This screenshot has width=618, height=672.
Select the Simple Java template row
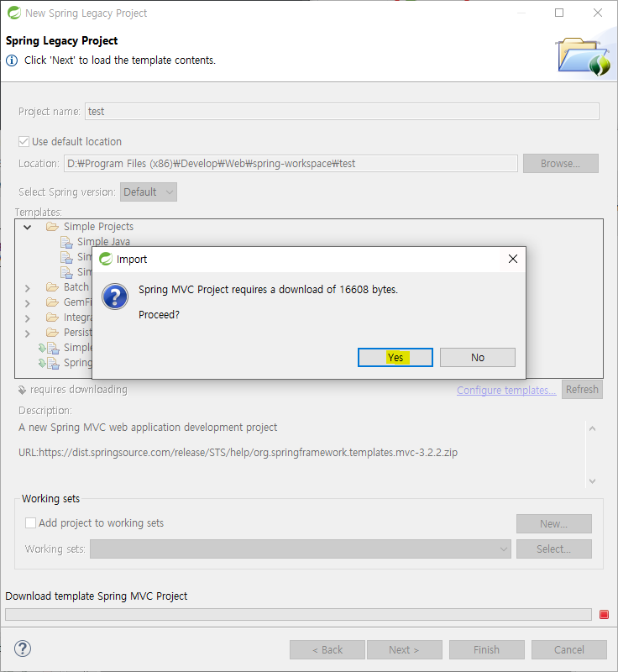pyautogui.click(x=103, y=242)
